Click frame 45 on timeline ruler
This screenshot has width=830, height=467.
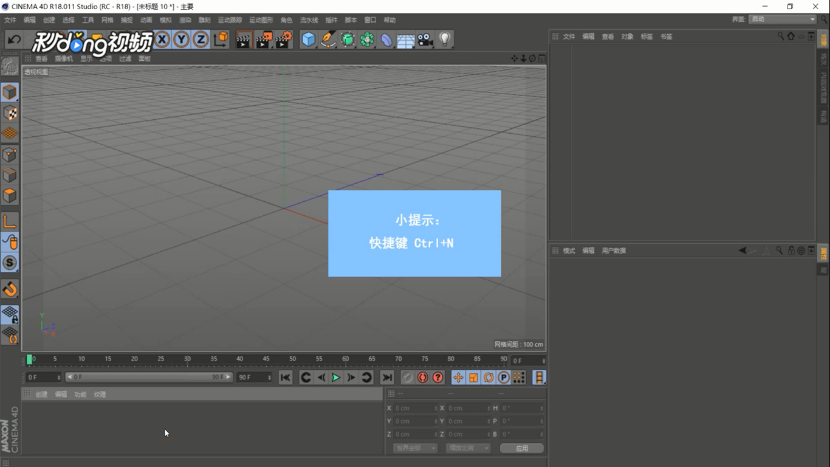(x=266, y=359)
